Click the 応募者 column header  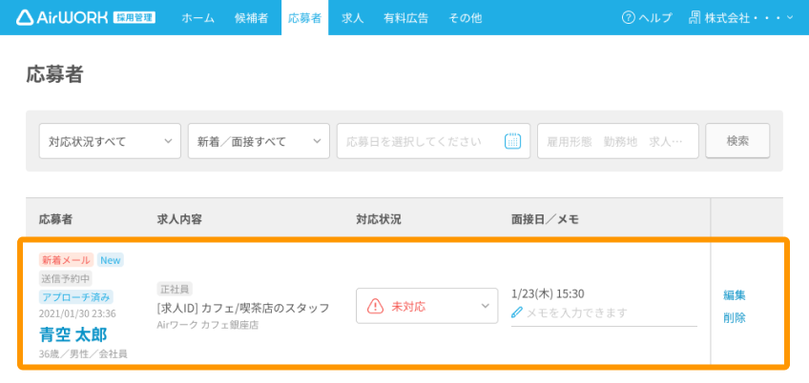[55, 219]
